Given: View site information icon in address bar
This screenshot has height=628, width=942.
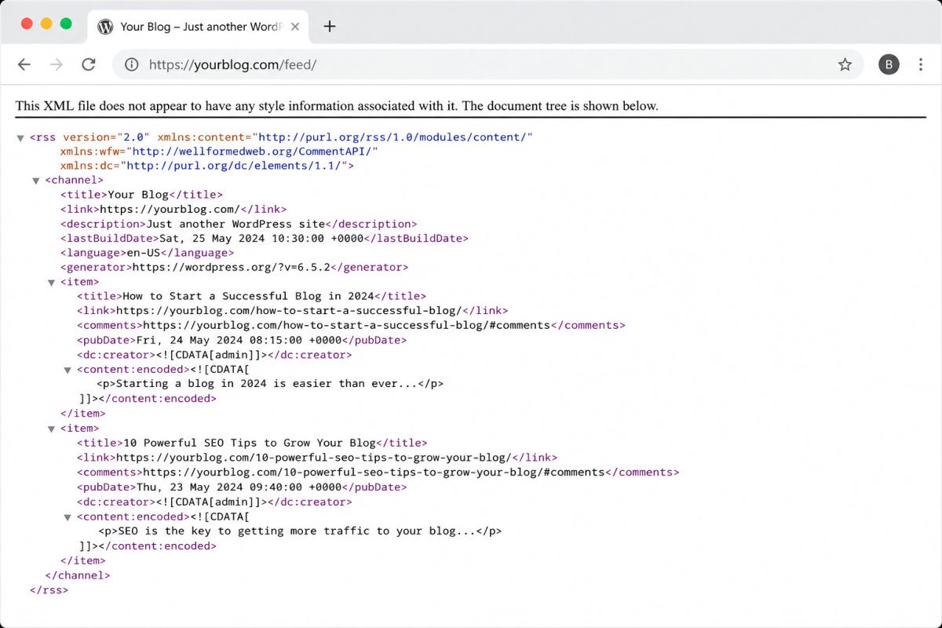Looking at the screenshot, I should pos(132,64).
